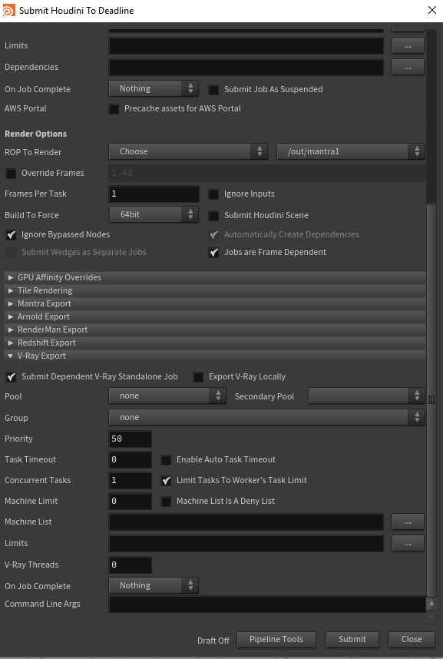Open the V-Ray Pool dropdown
443x659 pixels.
click(167, 396)
